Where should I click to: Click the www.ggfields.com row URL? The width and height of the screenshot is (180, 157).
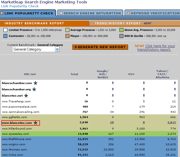(15, 117)
